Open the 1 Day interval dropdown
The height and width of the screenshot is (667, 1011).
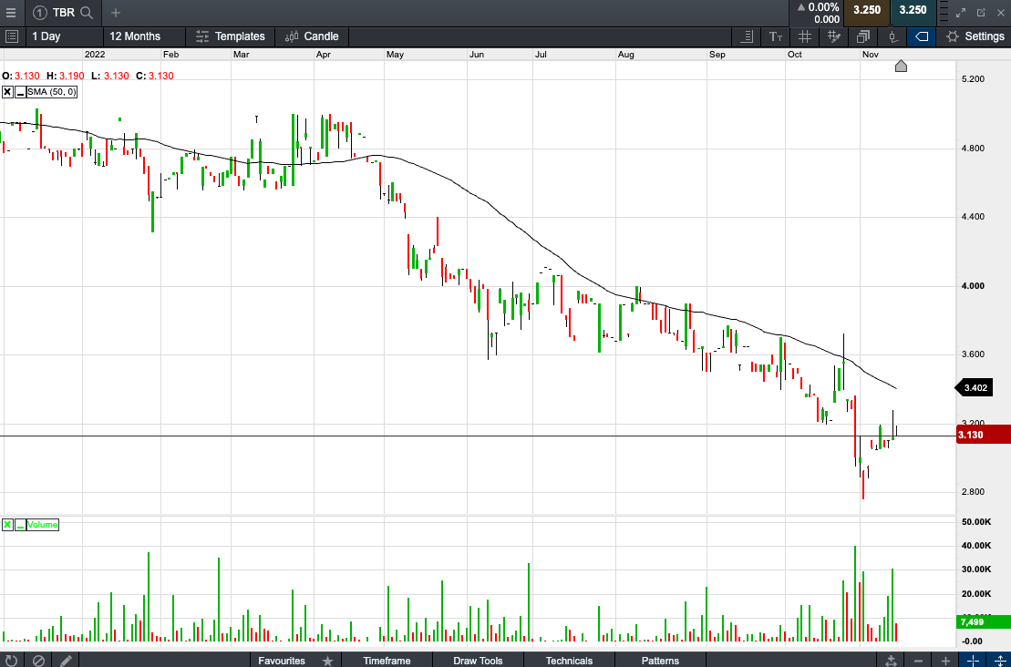[46, 36]
